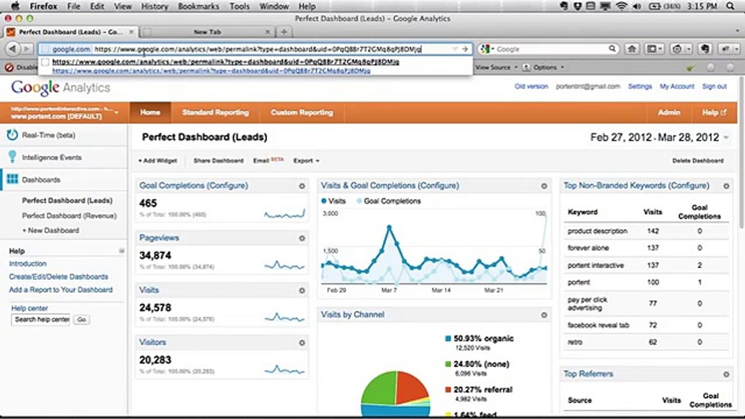Close the Perfect Dashboard (Leads) tab
This screenshot has width=745, height=419.
coord(132,32)
